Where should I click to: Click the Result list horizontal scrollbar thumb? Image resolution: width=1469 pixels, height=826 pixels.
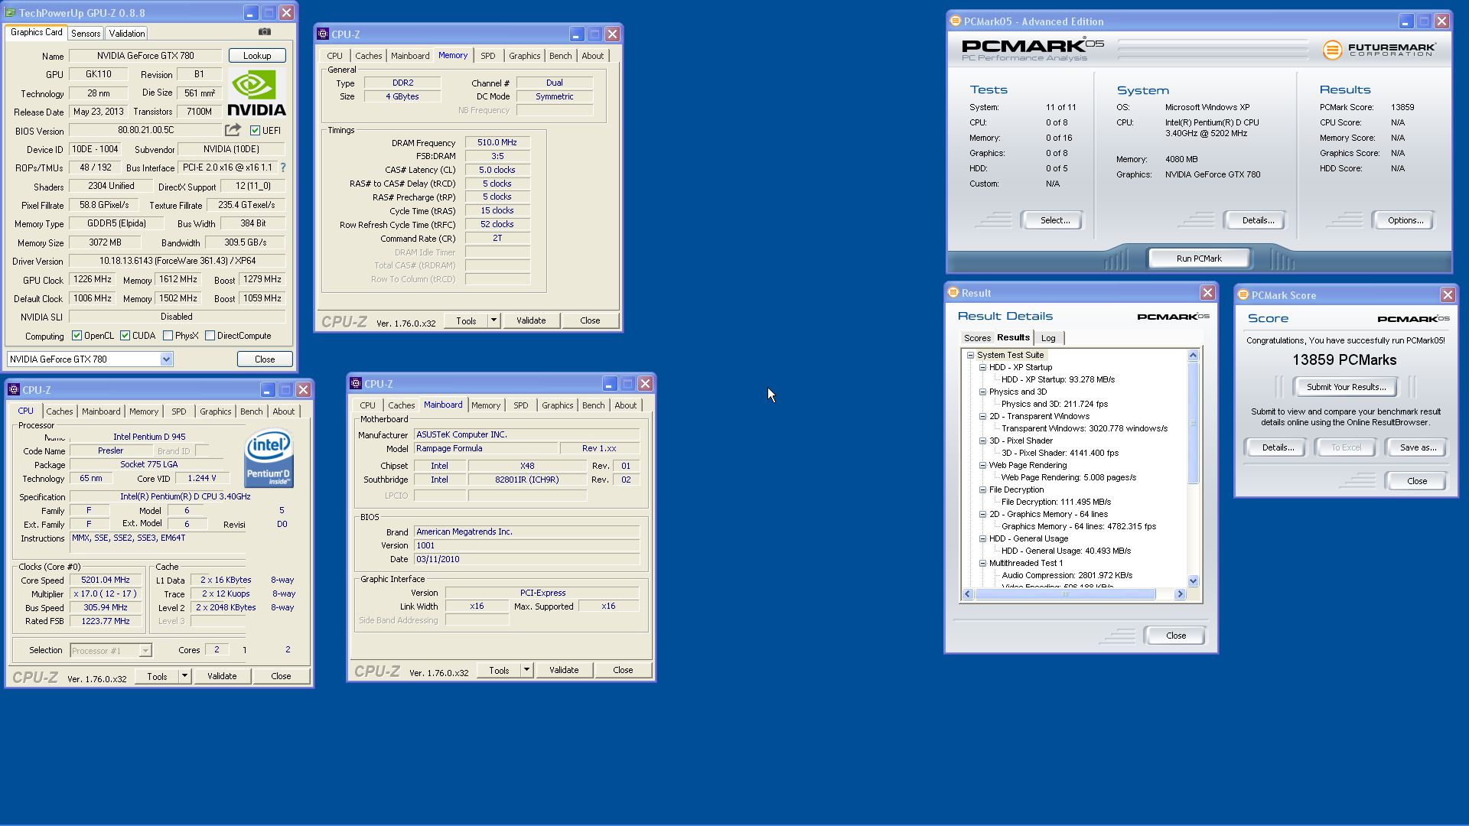1065,594
